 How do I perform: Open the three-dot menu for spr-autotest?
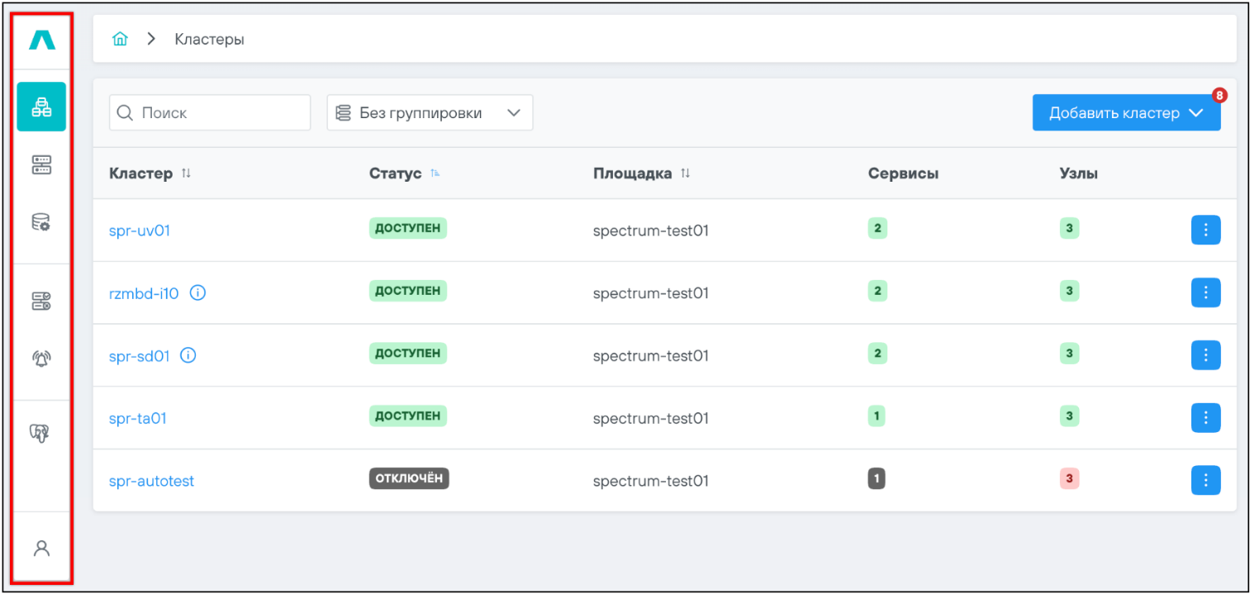coord(1205,480)
